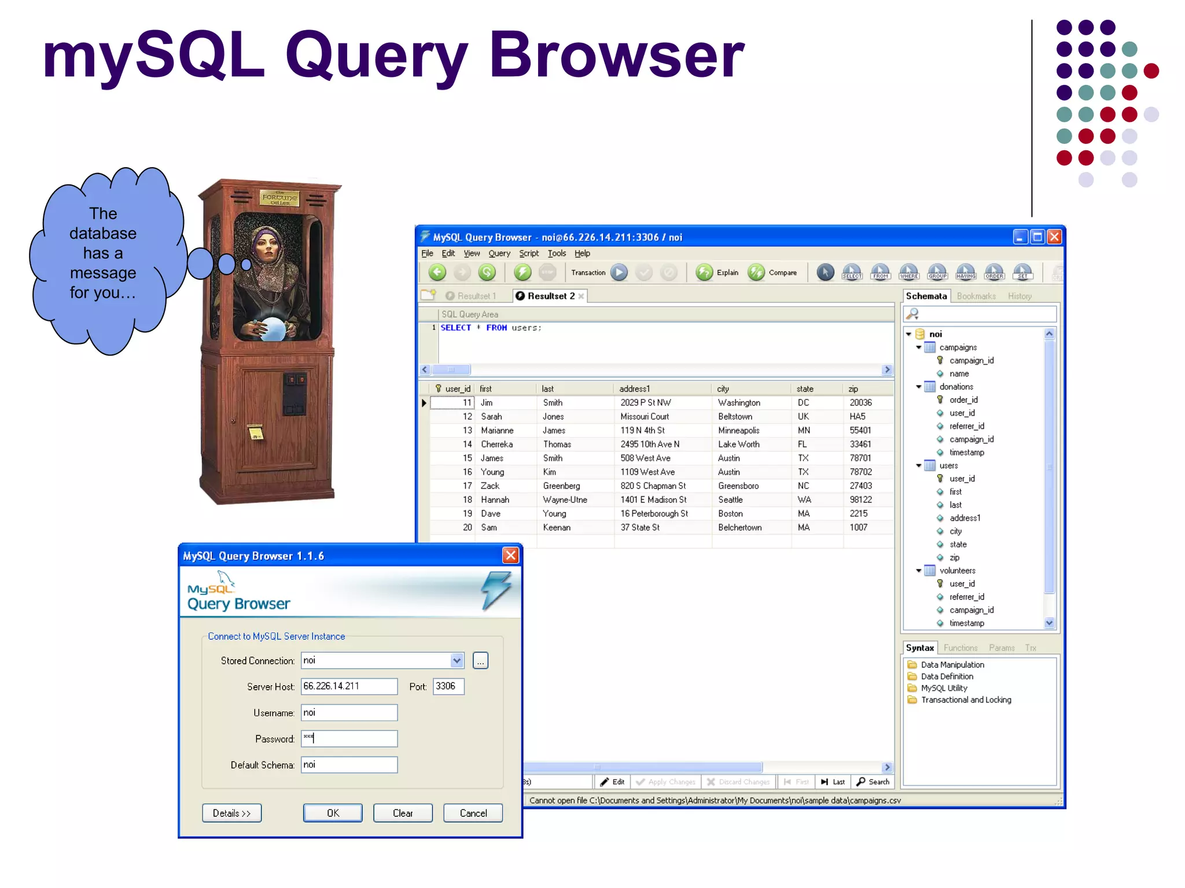This screenshot has height=888, width=1185.
Task: Open the Stored Connection dropdown arrow
Action: (457, 660)
